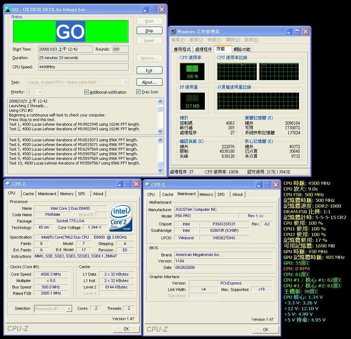This screenshot has width=351, height=339.
Task: Click the grayed Start button in Orthos
Action: click(149, 21)
